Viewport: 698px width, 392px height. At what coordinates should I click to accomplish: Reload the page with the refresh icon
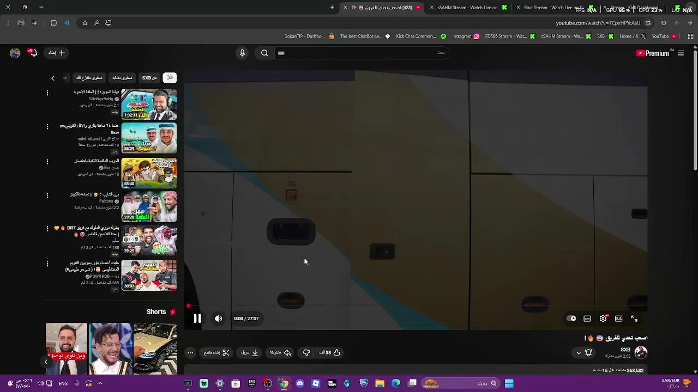[664, 23]
